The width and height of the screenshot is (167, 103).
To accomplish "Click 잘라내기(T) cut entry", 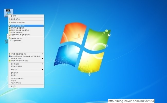I will click(x=26, y=73).
